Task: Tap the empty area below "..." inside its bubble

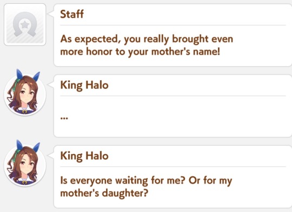Action: tap(173, 129)
